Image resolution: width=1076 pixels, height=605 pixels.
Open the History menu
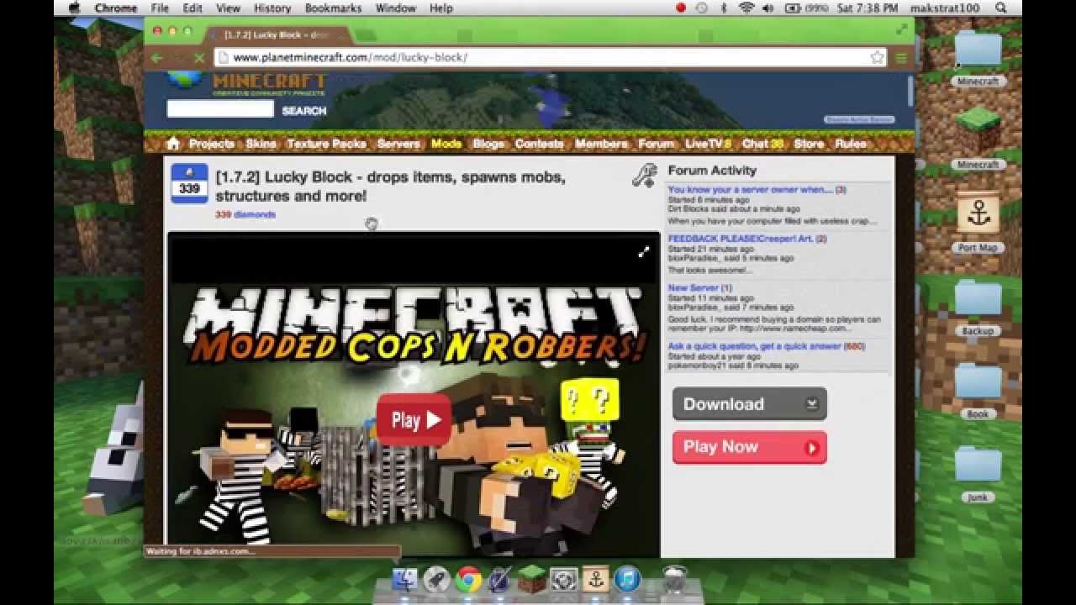(272, 8)
